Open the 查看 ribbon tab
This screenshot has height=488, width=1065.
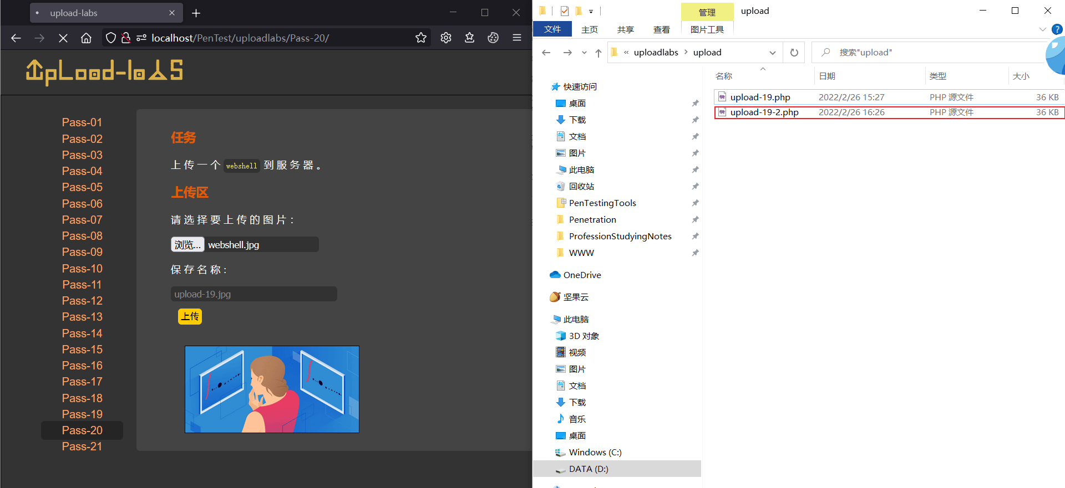(x=661, y=29)
